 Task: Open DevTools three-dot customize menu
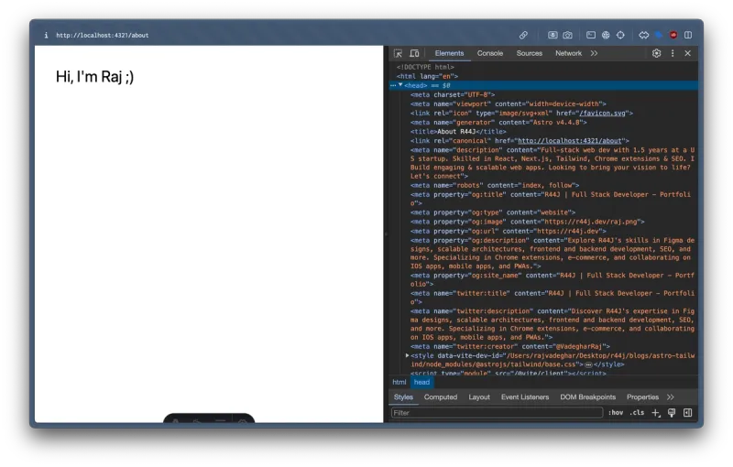tap(673, 53)
